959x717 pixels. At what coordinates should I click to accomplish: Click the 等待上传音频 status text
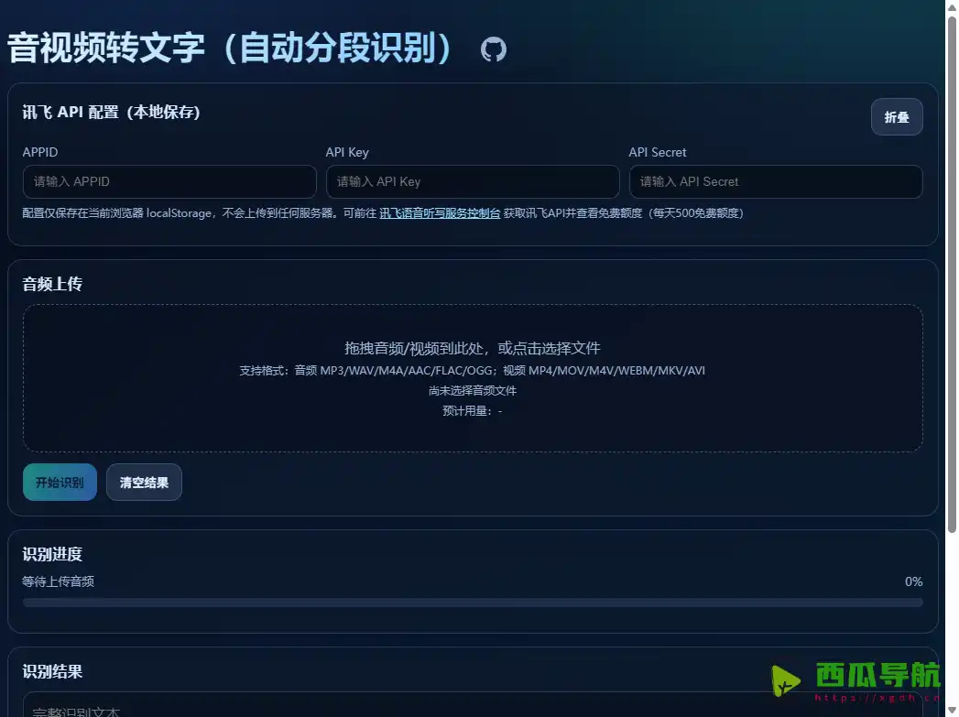pyautogui.click(x=58, y=581)
